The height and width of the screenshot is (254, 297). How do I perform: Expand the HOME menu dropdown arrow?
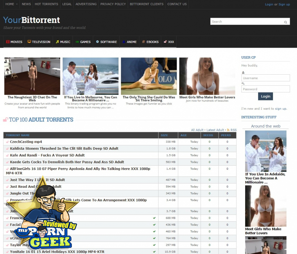click(17, 4)
